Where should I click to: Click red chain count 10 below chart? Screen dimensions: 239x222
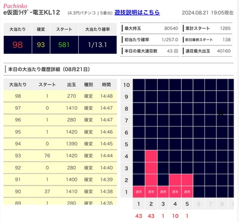[175, 216]
